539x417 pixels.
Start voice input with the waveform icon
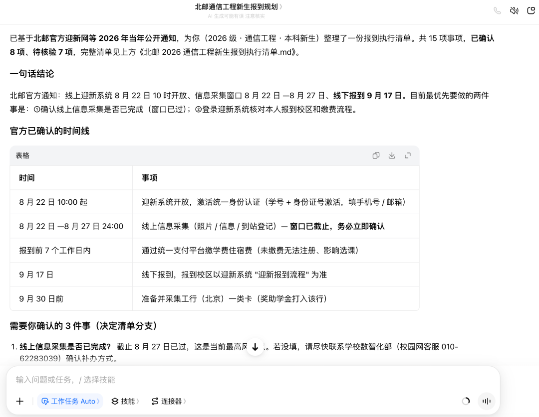pos(487,401)
